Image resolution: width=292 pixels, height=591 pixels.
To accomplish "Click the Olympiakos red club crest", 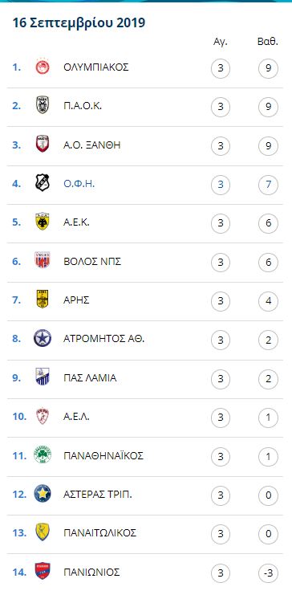I will 43,67.
